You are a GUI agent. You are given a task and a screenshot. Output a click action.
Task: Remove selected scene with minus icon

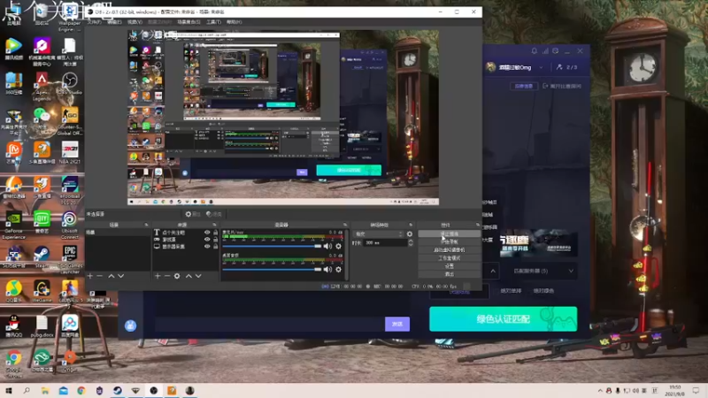[x=100, y=276]
